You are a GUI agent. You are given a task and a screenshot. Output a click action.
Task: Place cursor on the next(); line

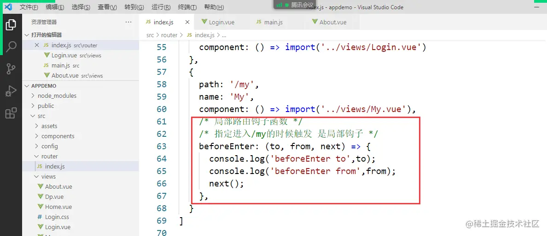pyautogui.click(x=226, y=184)
